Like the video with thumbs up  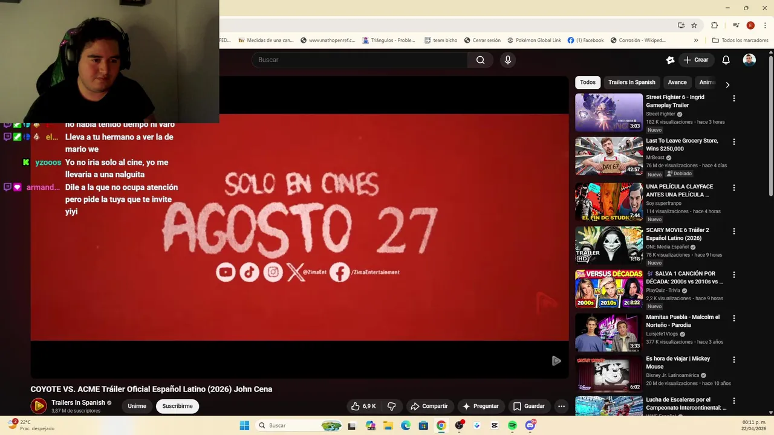(x=363, y=406)
